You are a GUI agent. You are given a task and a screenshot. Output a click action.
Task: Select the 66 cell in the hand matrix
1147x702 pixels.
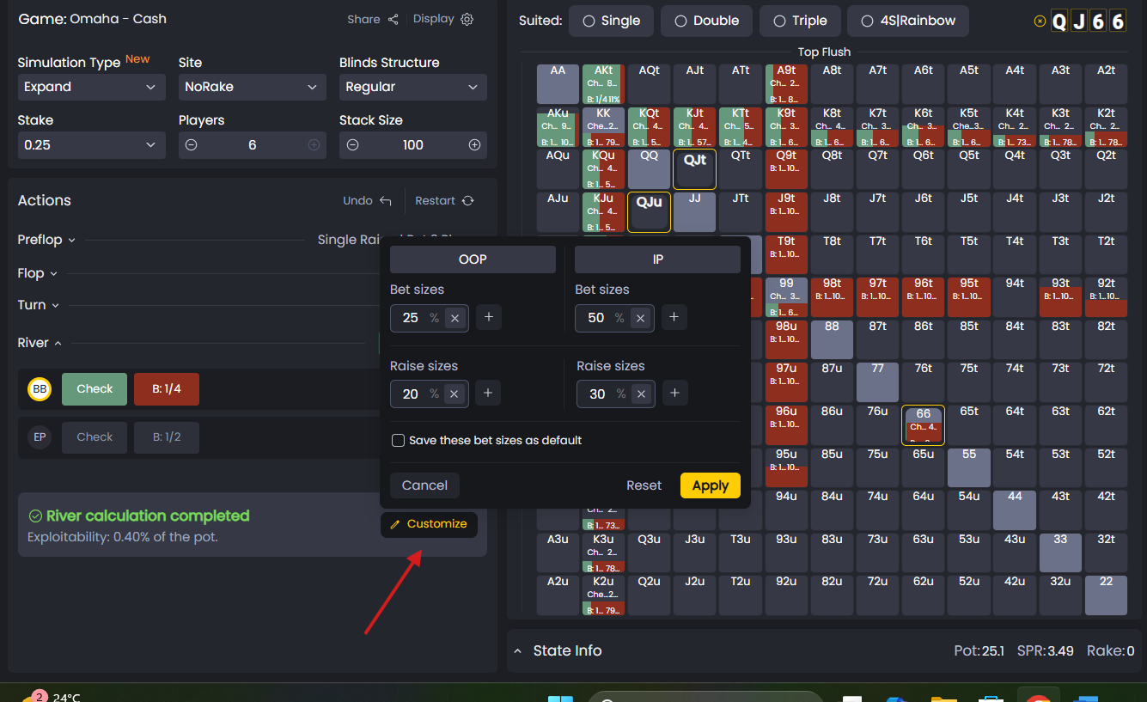[923, 424]
